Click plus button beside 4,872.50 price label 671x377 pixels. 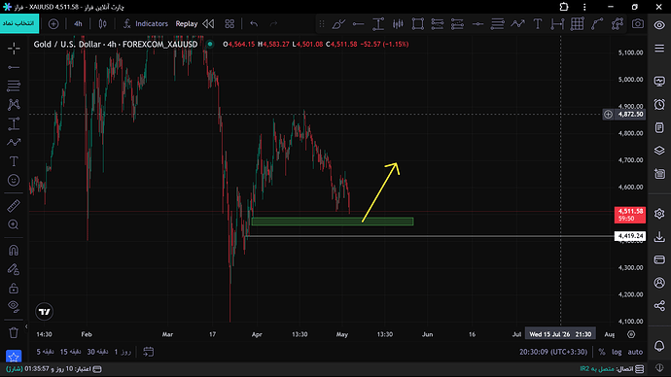tap(608, 114)
